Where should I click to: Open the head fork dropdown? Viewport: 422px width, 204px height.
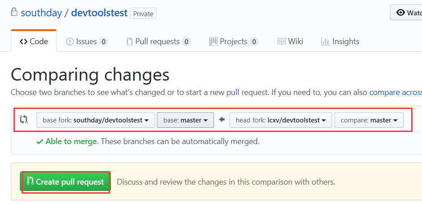pos(281,120)
